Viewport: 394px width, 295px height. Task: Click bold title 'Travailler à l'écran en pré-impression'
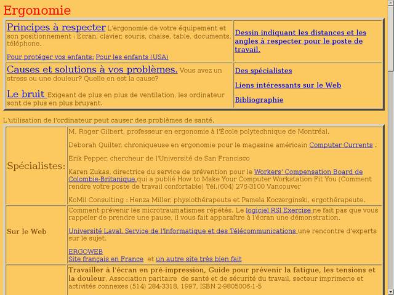coord(222,274)
